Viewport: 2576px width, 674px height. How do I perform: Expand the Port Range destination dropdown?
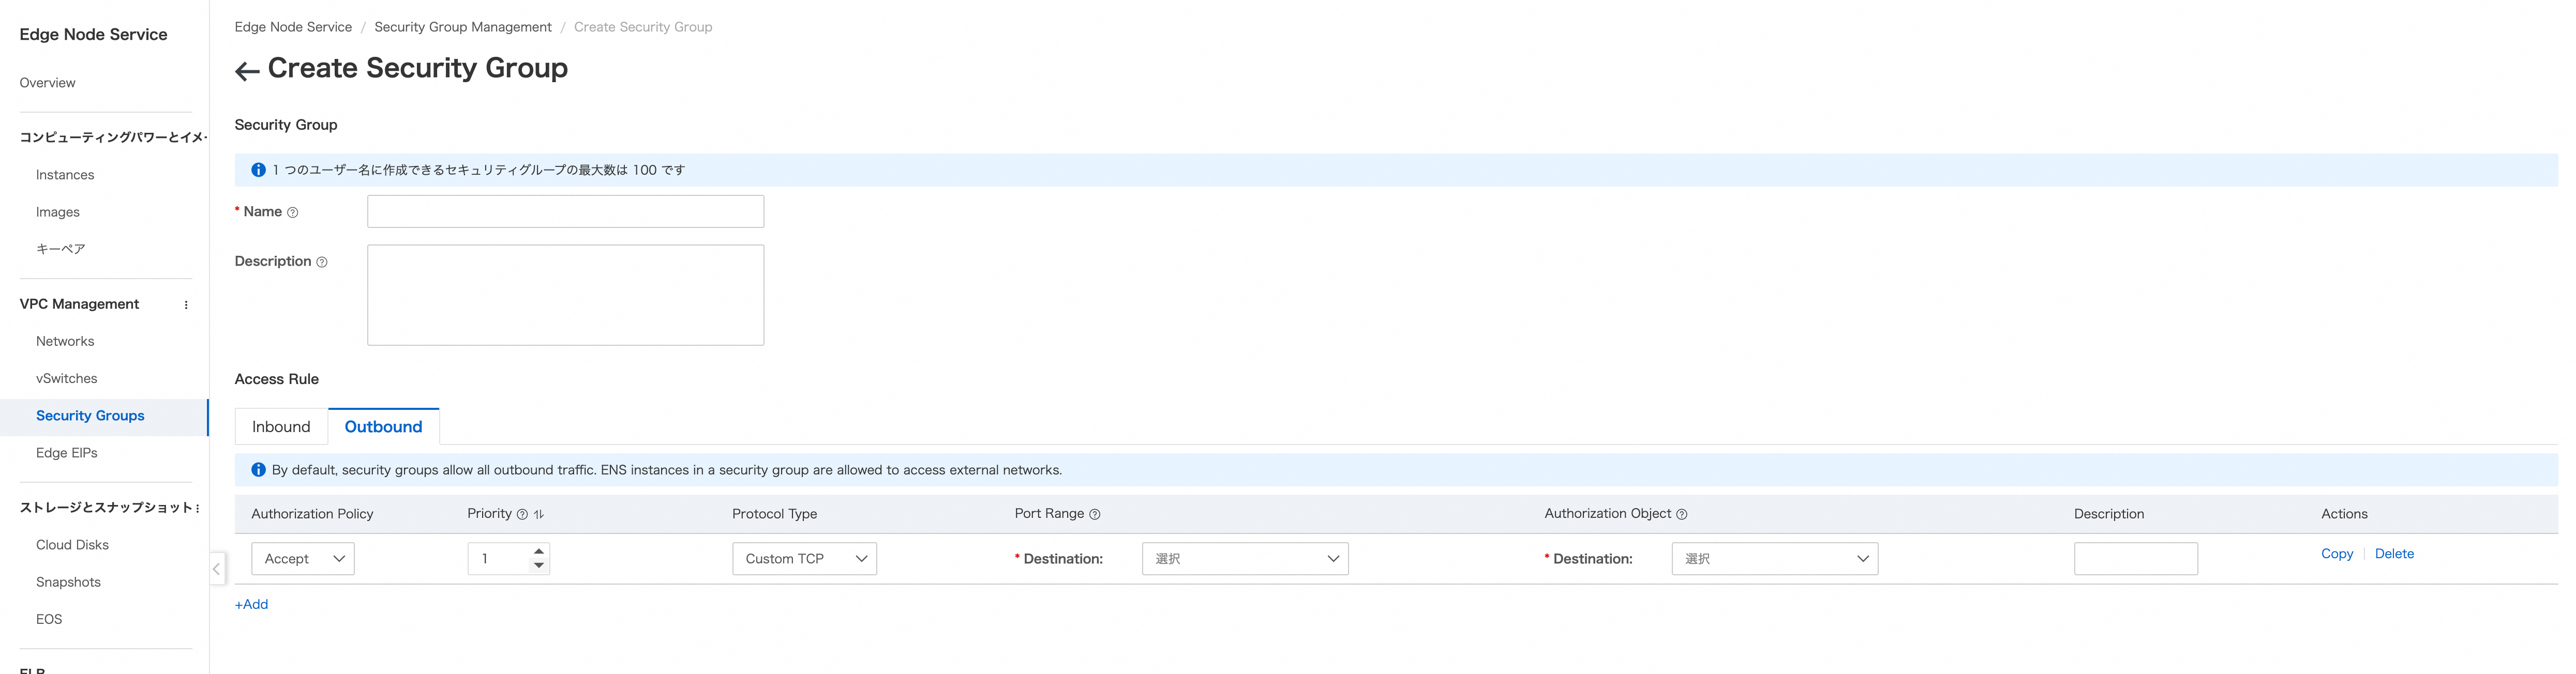[x=1244, y=558]
